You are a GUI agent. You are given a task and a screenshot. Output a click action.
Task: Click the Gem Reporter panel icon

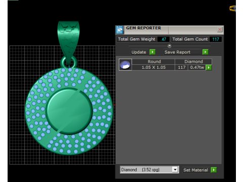pyautogui.click(x=119, y=30)
